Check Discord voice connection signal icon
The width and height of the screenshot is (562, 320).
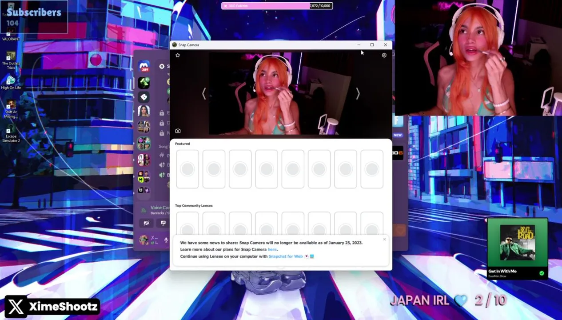pos(143,210)
